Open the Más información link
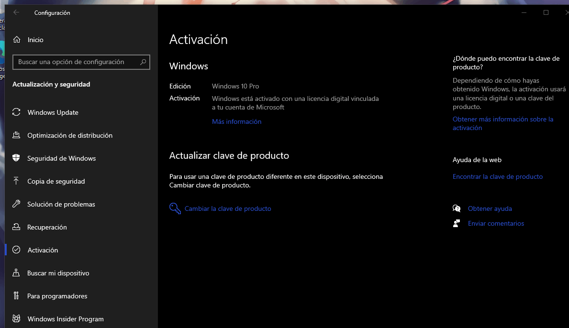The width and height of the screenshot is (569, 328). (x=236, y=121)
